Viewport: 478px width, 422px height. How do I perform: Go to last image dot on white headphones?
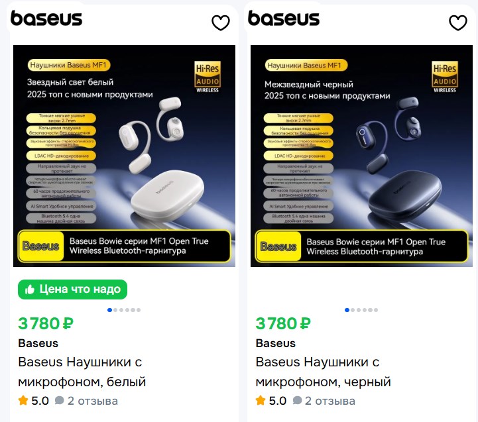[x=139, y=310]
